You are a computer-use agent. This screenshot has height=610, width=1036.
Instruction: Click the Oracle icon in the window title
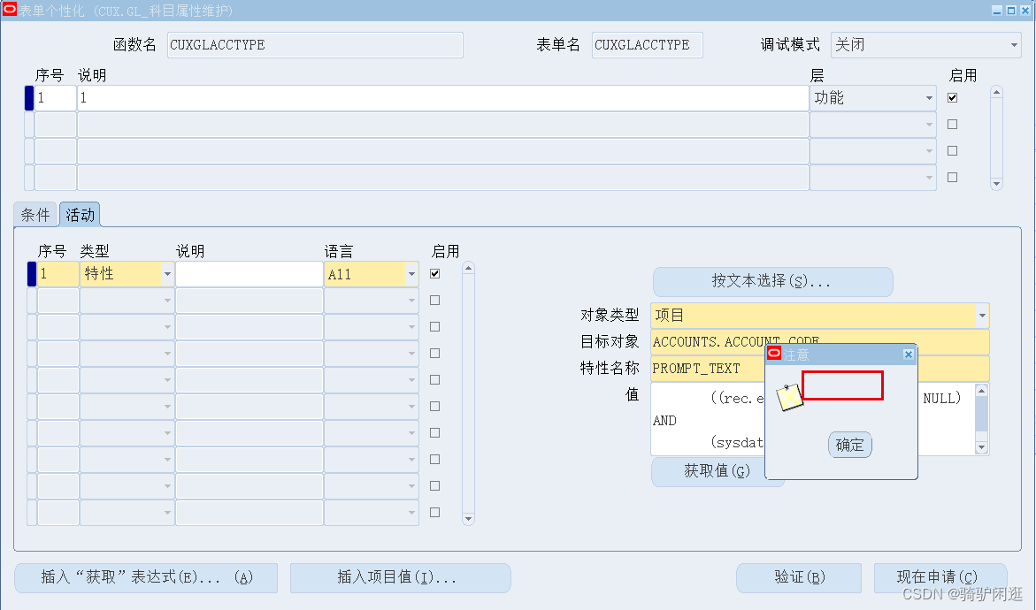click(9, 10)
